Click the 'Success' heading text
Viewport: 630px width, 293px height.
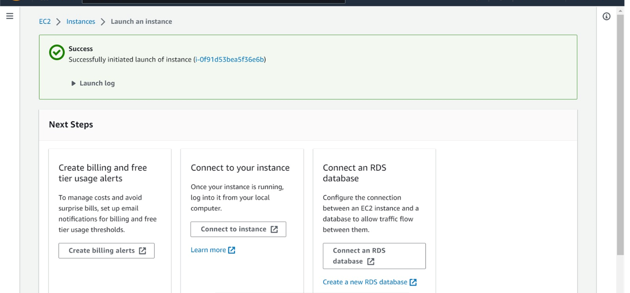[81, 49]
